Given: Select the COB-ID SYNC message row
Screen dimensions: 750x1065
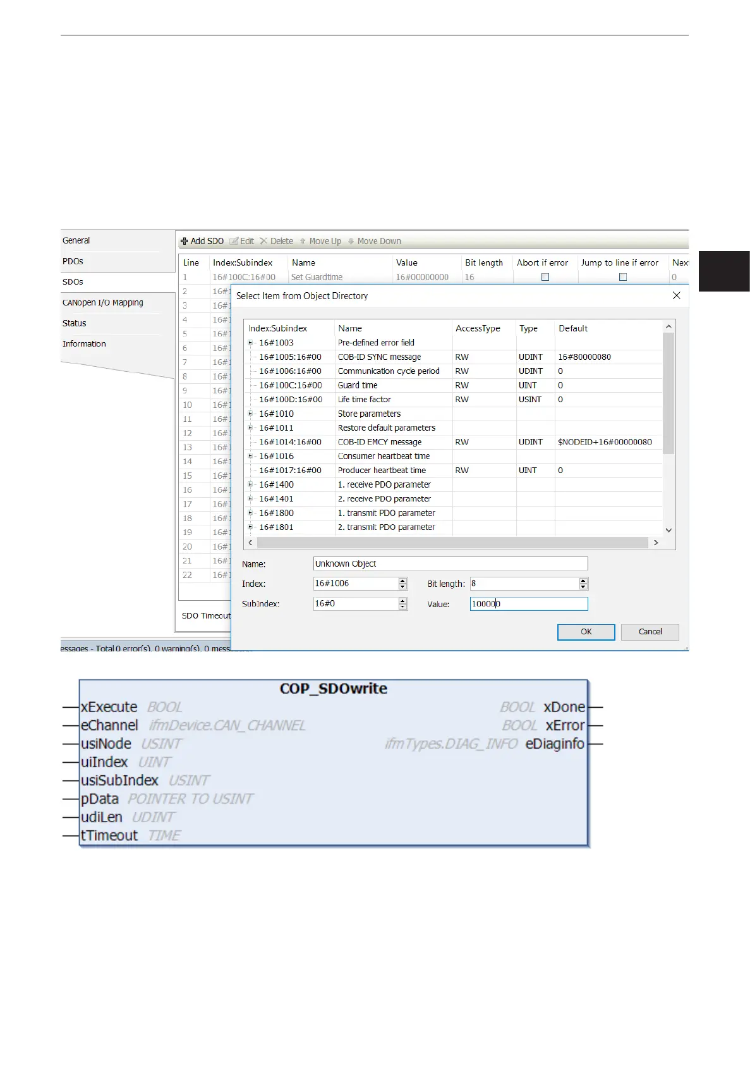Looking at the screenshot, I should click(453, 357).
